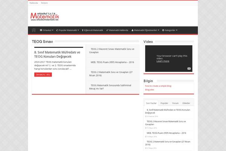Open the İletişim link in top bar
Viewport: 226px width, 151px height.
(44, 3)
